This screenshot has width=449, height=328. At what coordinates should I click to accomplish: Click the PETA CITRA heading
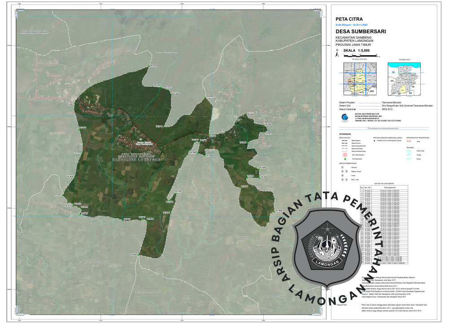pyautogui.click(x=350, y=19)
